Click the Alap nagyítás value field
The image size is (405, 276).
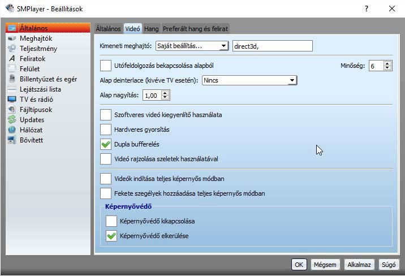(152, 95)
